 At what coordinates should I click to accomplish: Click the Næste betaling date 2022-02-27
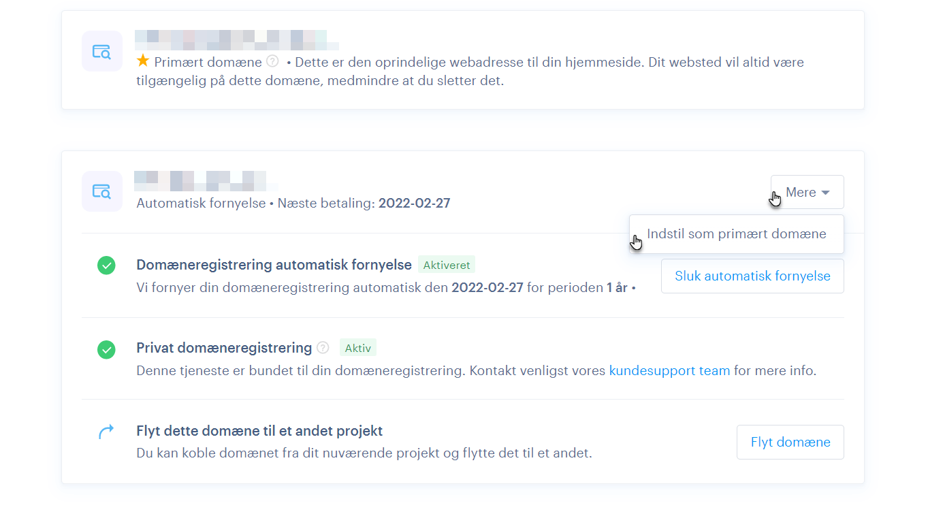click(x=414, y=203)
